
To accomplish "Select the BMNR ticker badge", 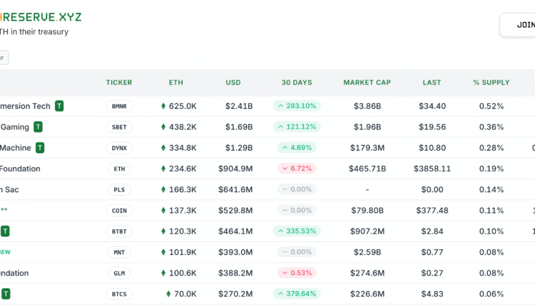I will (118, 106).
